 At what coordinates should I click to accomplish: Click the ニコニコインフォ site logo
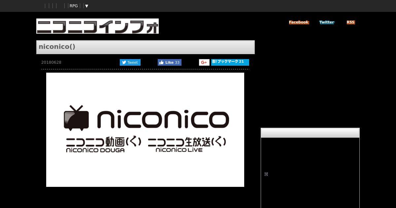97,26
